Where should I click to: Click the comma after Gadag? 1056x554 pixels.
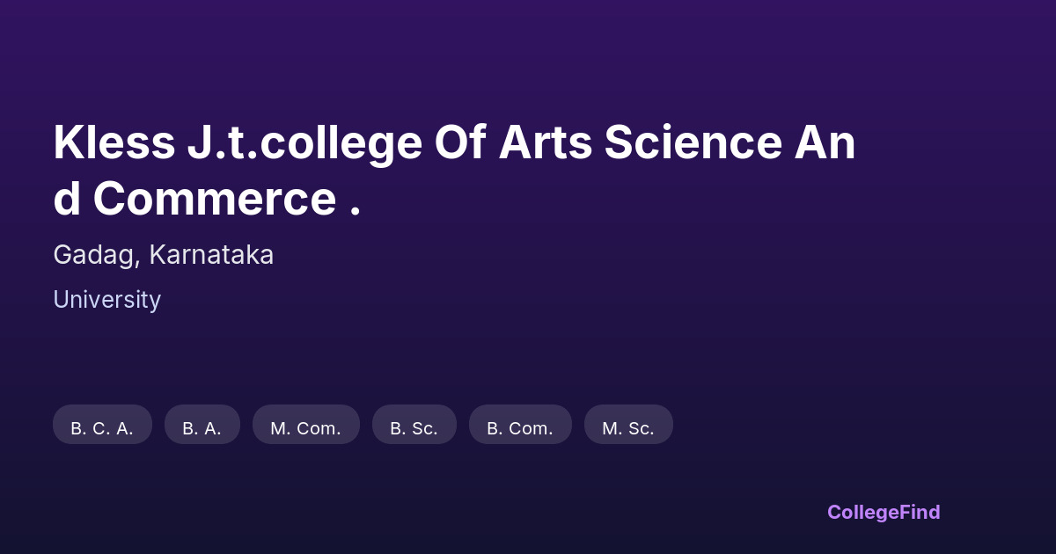coord(137,263)
